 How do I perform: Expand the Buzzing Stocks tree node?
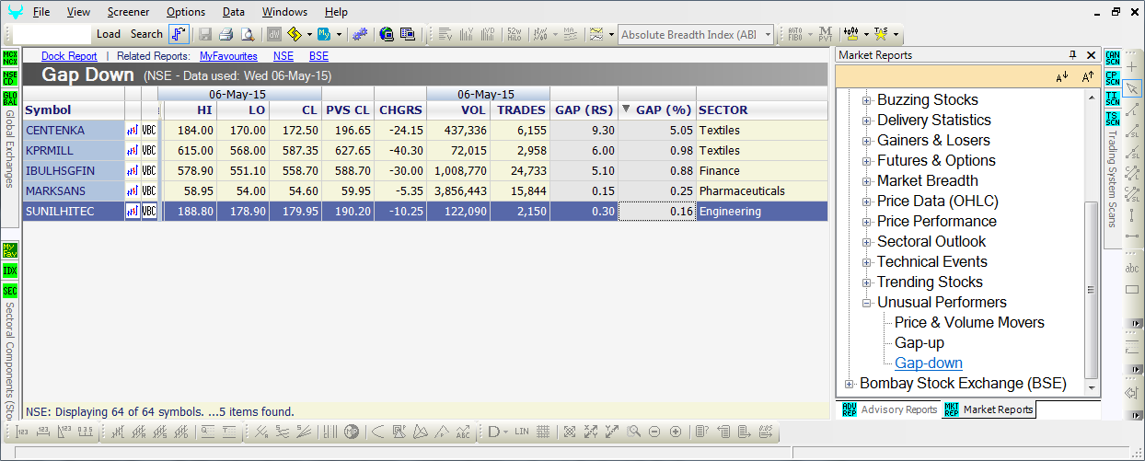(866, 100)
